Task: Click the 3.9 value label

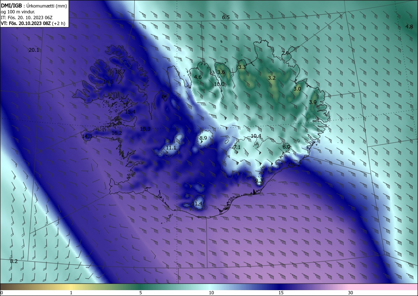Action: pos(313,102)
